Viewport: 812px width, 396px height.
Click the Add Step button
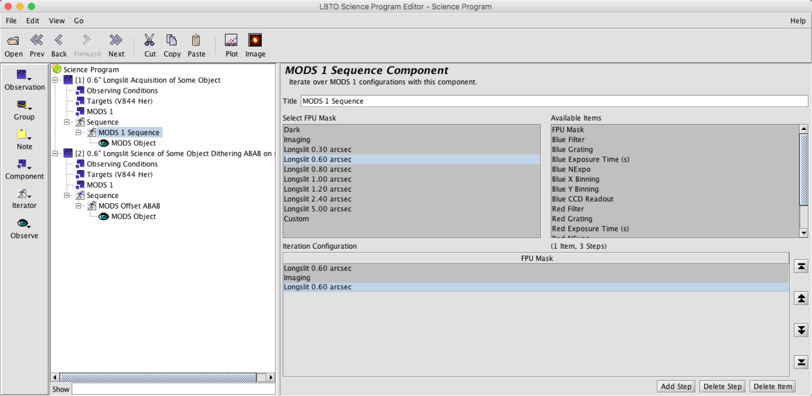(x=676, y=386)
